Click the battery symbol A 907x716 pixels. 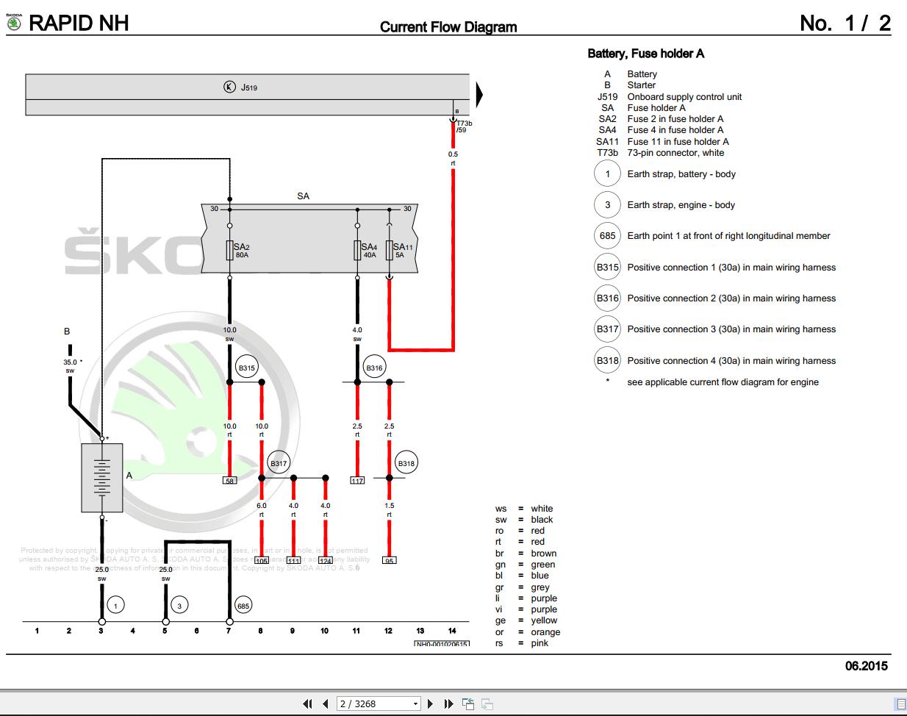pos(101,478)
